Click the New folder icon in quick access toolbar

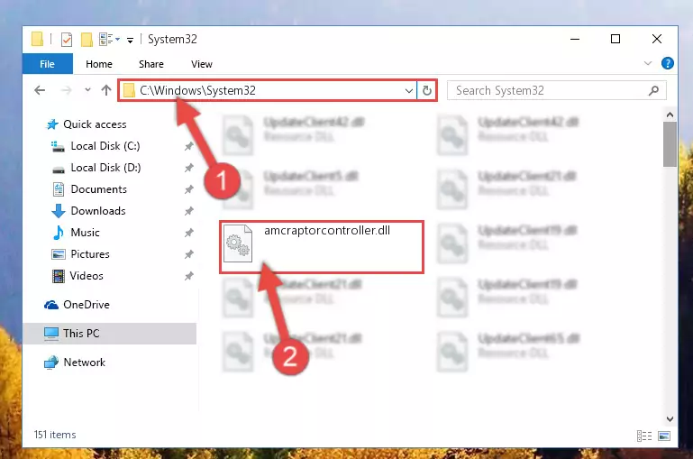87,40
